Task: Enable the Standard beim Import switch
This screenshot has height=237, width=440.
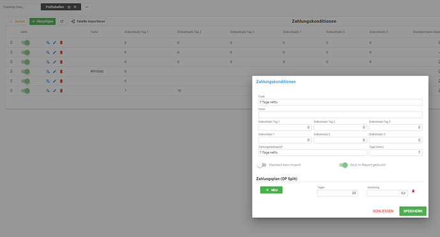Action: [x=261, y=165]
